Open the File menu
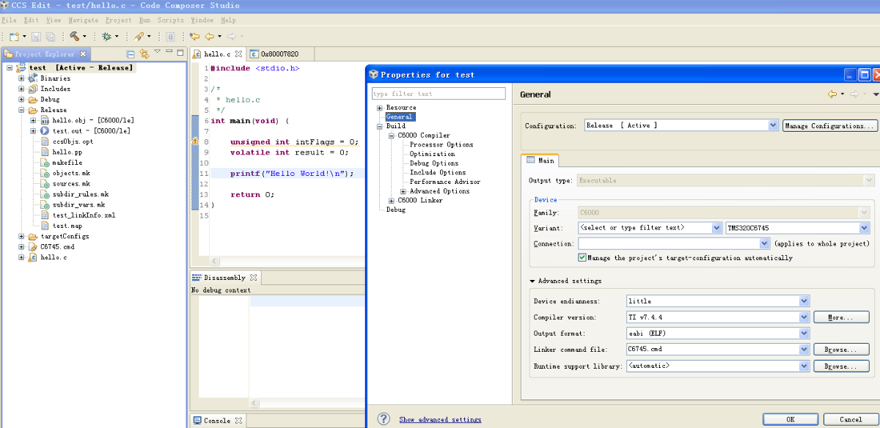The height and width of the screenshot is (428, 880). [9, 20]
